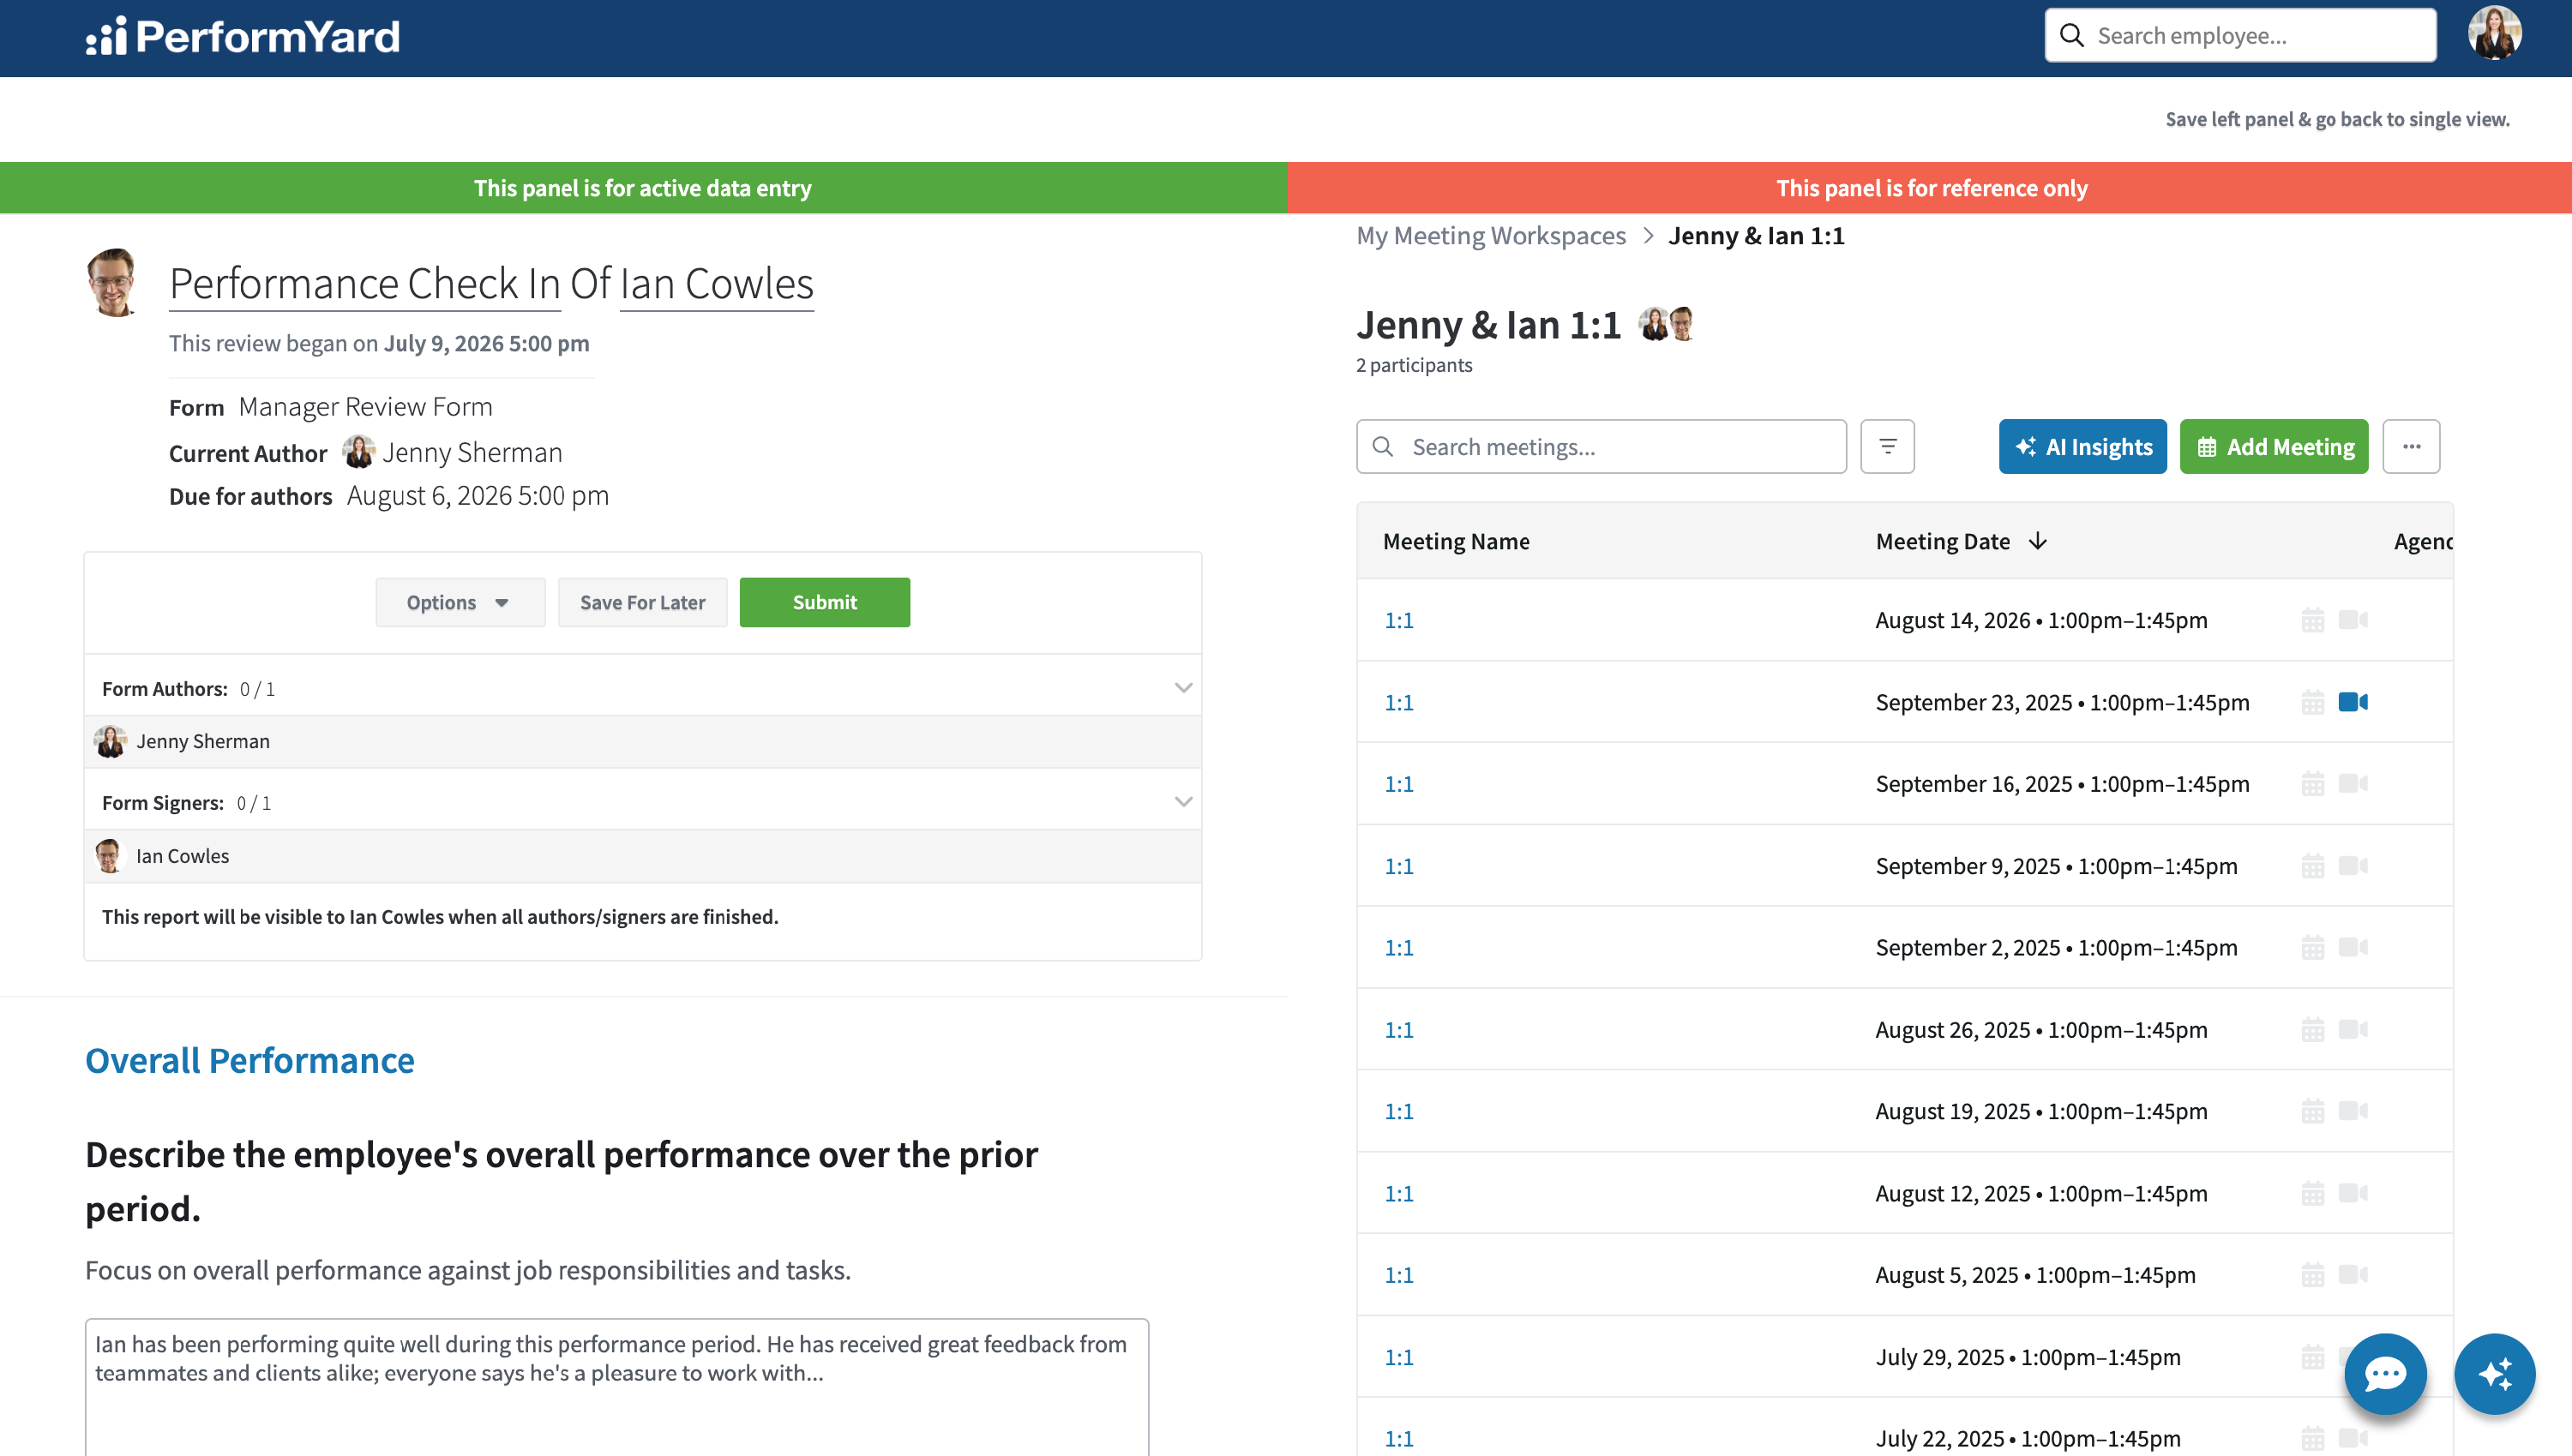
Task: Click the August 12, 2025 meeting date cell
Action: tap(2040, 1193)
